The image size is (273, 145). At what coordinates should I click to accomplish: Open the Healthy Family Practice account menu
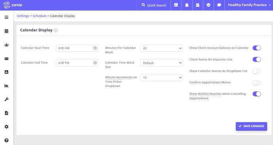(x=249, y=5)
